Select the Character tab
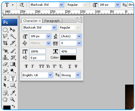The image size is (135, 111). tap(30, 21)
